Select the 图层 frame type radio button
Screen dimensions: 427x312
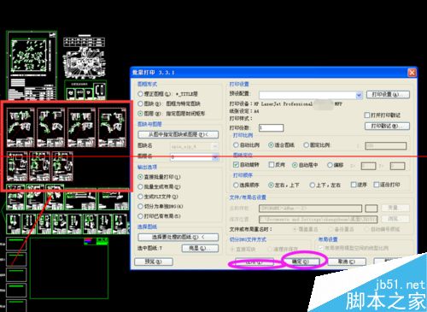140,114
